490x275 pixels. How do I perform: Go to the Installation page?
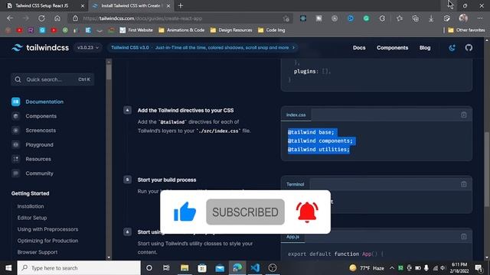click(31, 206)
